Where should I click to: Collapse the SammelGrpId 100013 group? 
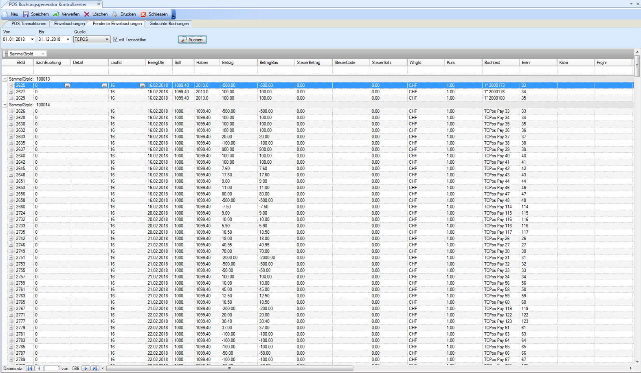click(5, 79)
